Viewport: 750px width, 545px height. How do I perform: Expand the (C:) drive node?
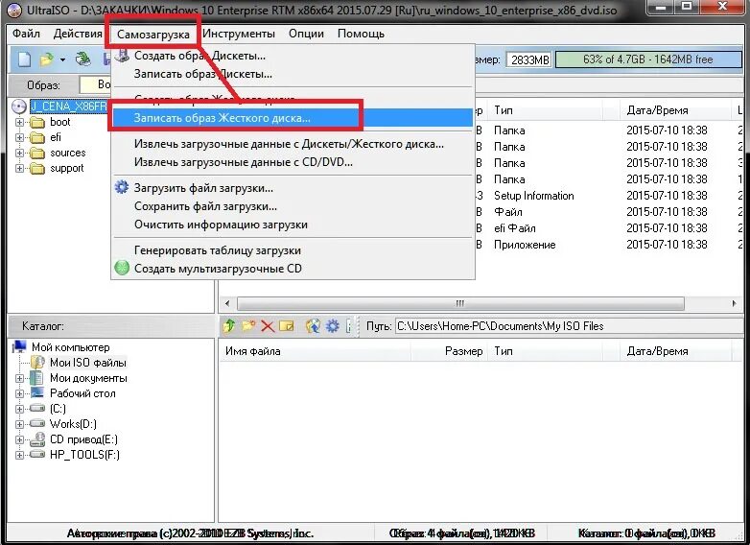tap(19, 409)
